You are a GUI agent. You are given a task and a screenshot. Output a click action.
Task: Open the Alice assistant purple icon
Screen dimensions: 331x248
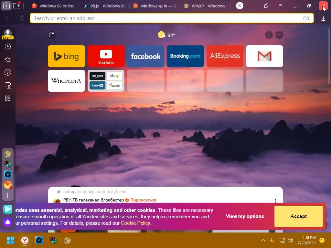pos(8,222)
